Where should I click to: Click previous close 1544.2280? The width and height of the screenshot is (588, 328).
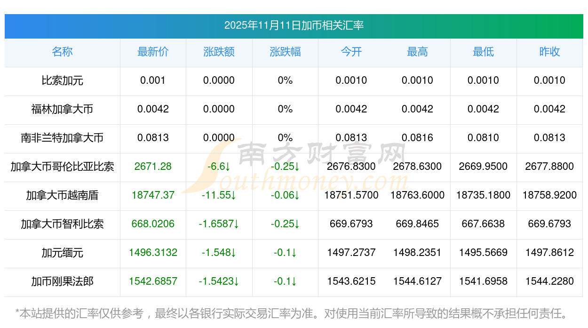[x=549, y=281]
